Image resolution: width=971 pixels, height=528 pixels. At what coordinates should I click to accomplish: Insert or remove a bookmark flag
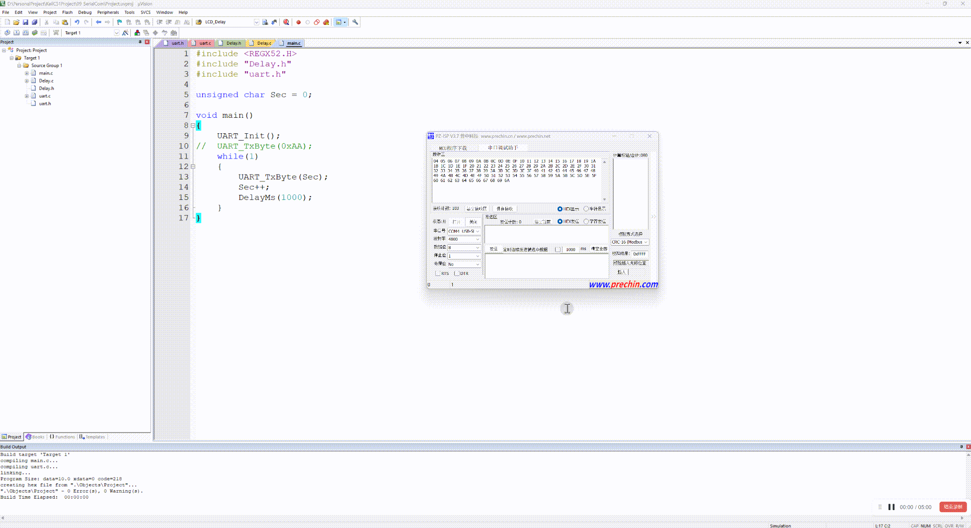tap(119, 22)
